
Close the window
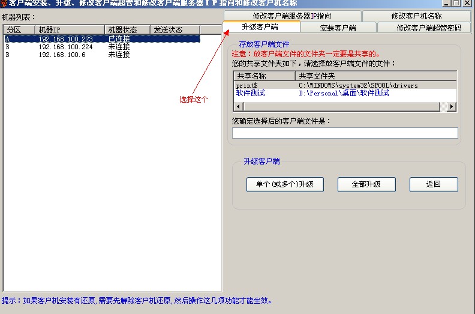click(467, 3)
